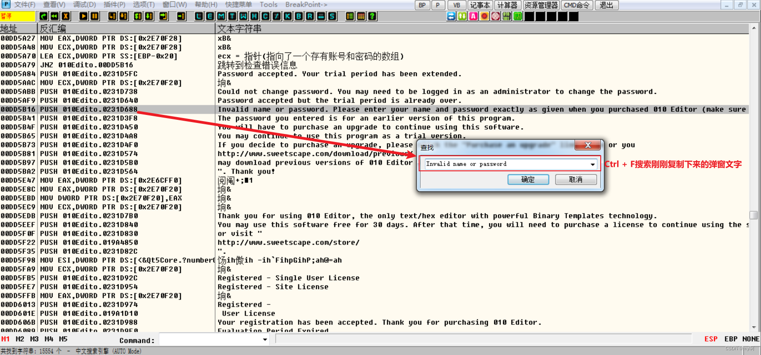This screenshot has width=761, height=355.
Task: Switch to memory pane M5
Action: point(63,339)
